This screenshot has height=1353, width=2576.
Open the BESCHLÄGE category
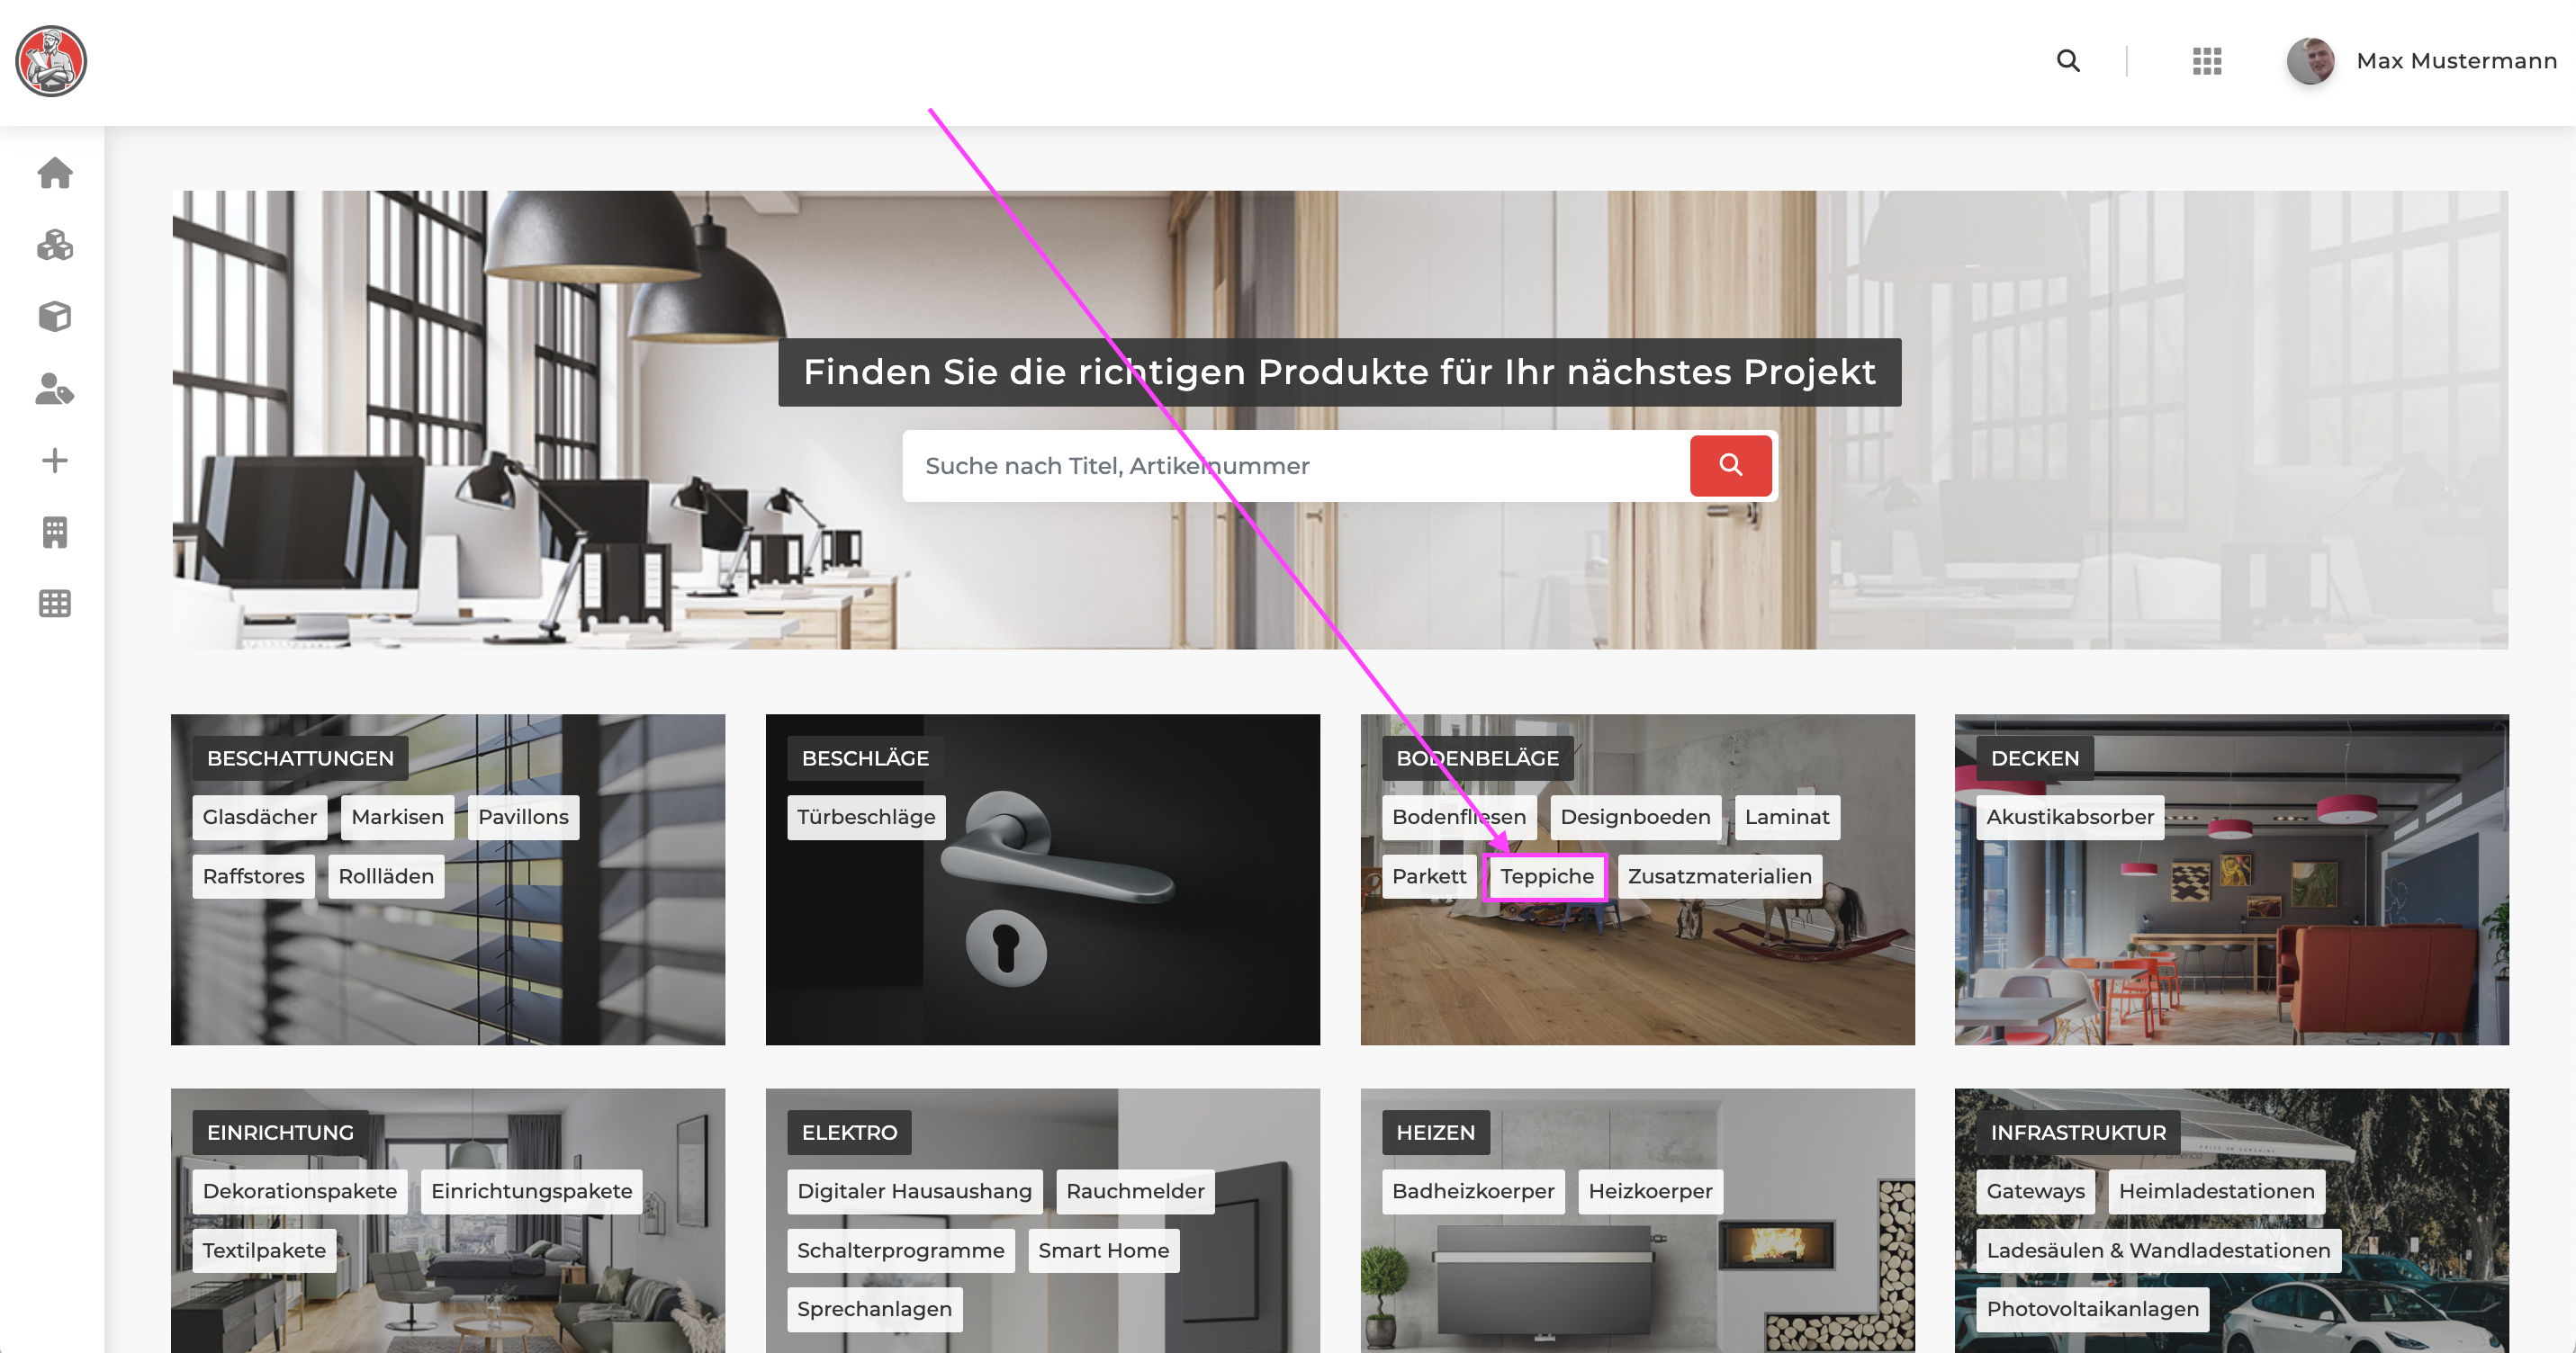tap(865, 758)
